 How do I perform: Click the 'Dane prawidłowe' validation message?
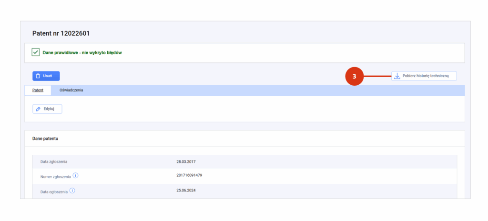pos(79,53)
